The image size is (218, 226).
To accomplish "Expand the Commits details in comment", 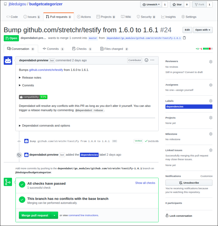I will coord(26,86).
